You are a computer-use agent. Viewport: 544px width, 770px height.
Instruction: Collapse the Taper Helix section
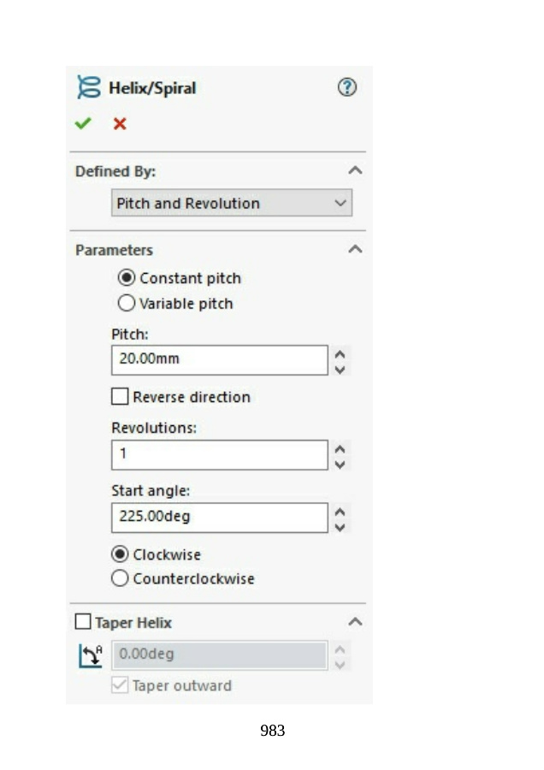[x=355, y=622]
